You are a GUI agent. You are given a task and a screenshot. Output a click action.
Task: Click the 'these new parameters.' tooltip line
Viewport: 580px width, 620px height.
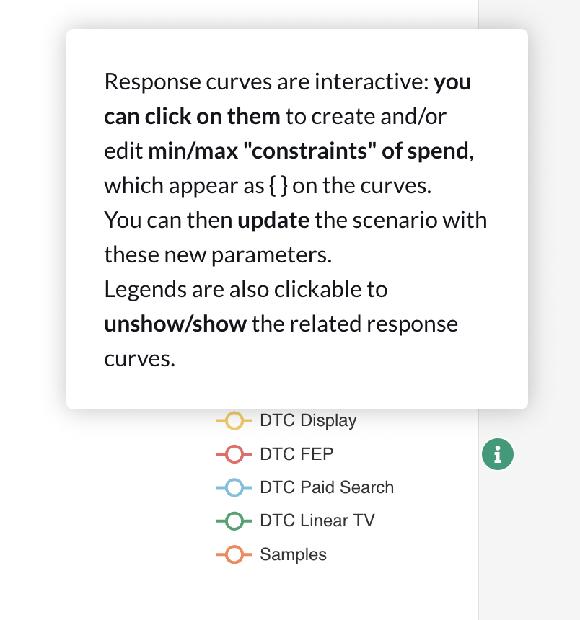point(218,254)
